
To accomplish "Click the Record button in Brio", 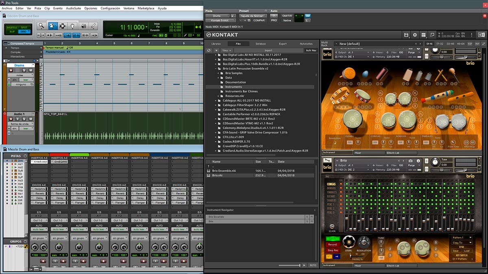I will coord(332,244).
